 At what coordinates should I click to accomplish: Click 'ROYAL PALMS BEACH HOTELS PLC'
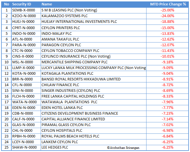(71, 136)
